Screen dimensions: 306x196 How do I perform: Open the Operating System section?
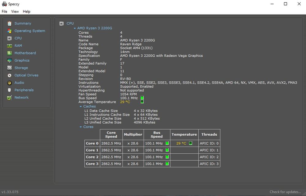(x=30, y=31)
